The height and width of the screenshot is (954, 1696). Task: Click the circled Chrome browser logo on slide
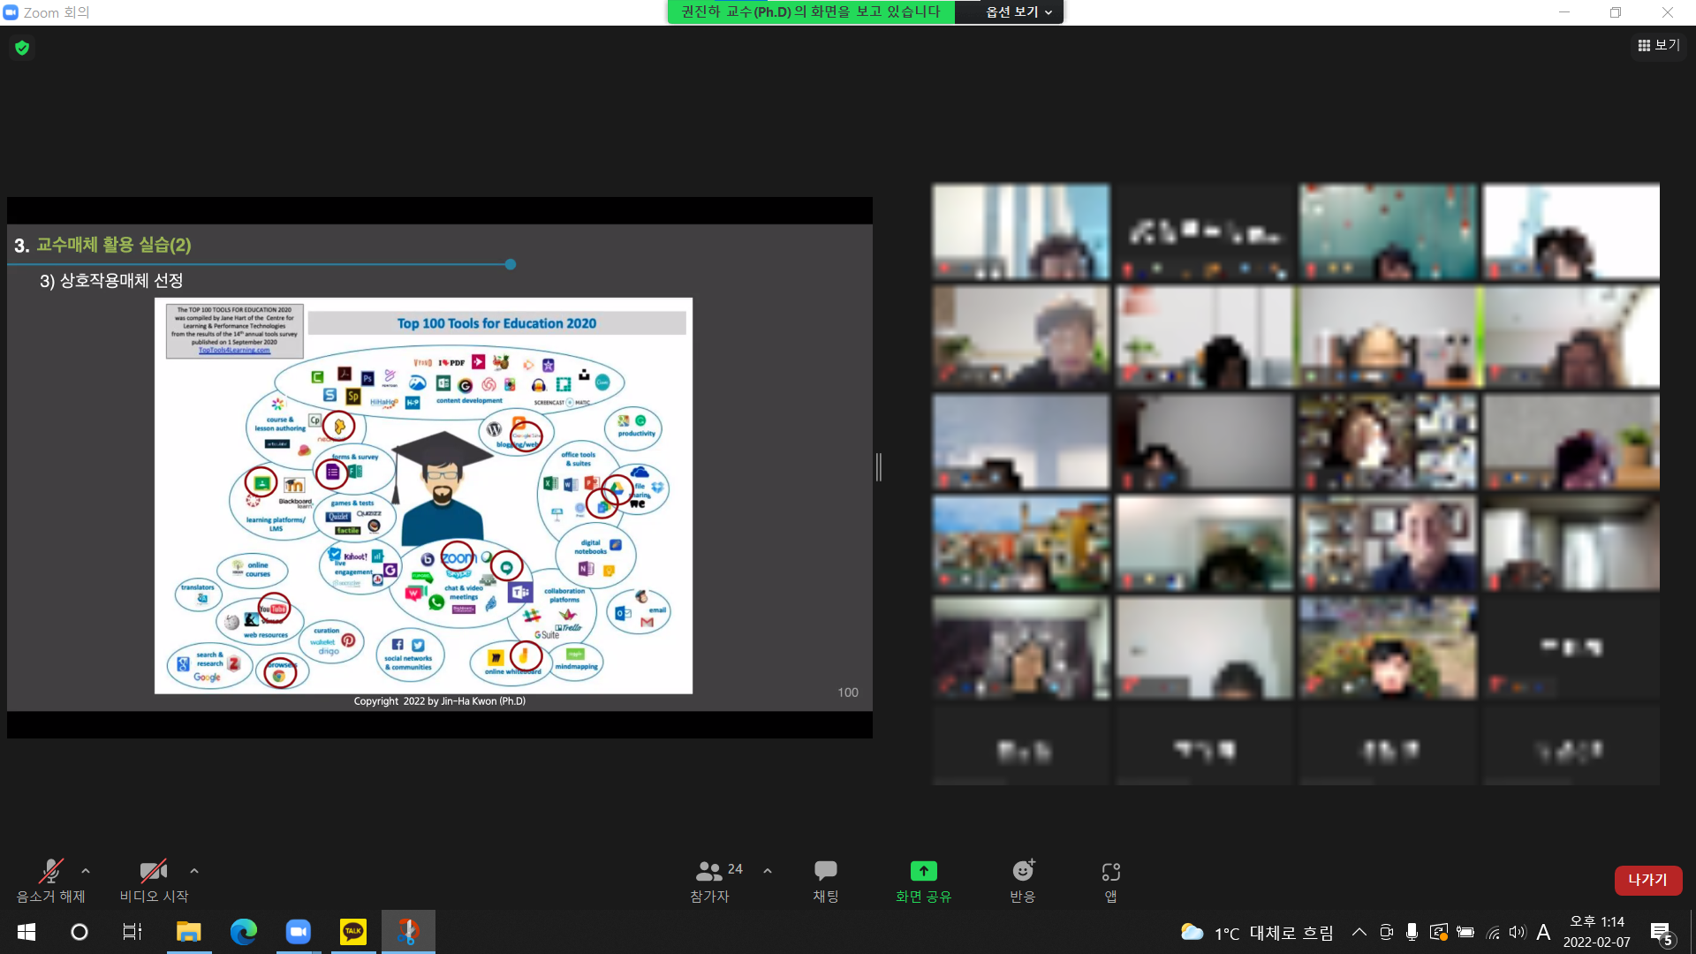280,674
